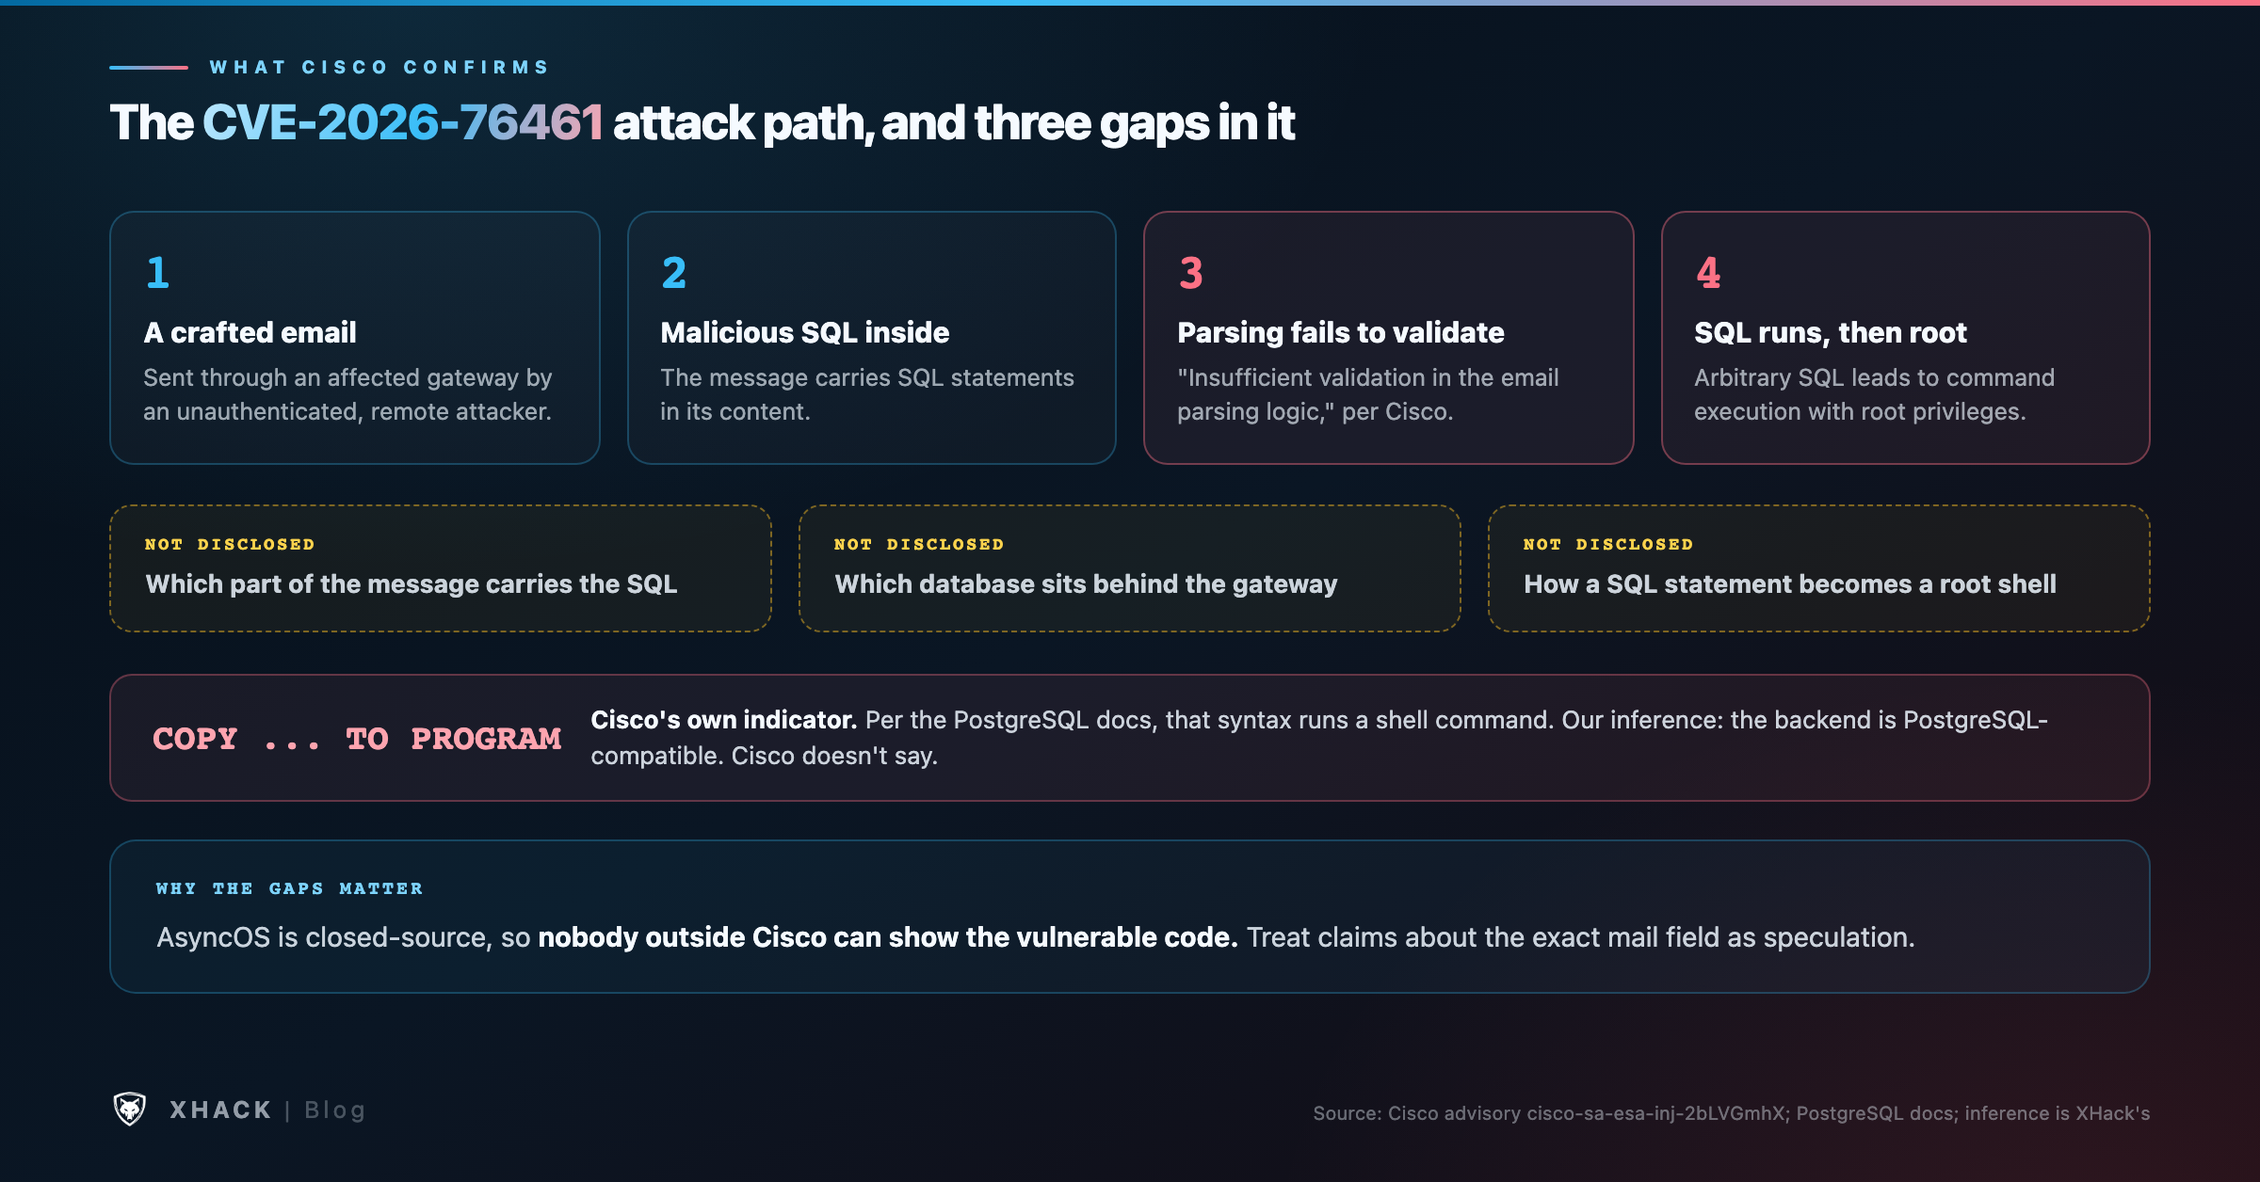Image resolution: width=2260 pixels, height=1182 pixels.
Task: Click 'NOT DISCLOSED' label above database gap
Action: tap(919, 544)
